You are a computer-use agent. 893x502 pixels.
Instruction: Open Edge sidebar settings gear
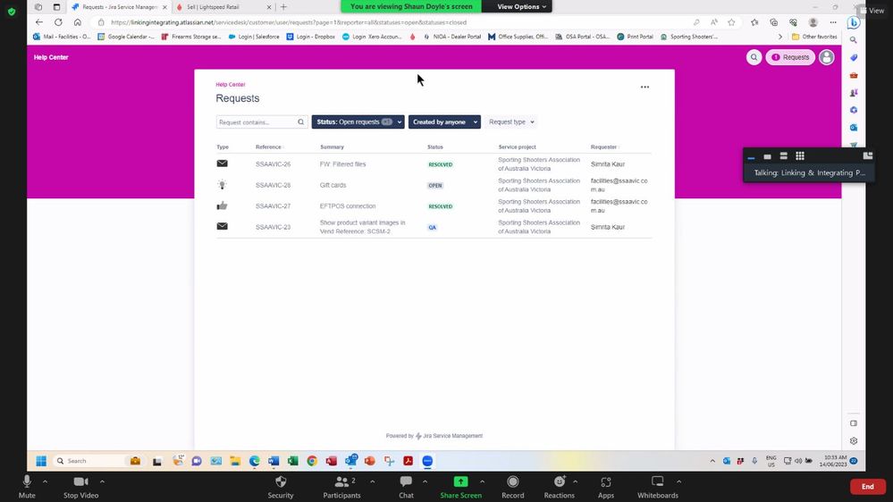[x=853, y=440]
